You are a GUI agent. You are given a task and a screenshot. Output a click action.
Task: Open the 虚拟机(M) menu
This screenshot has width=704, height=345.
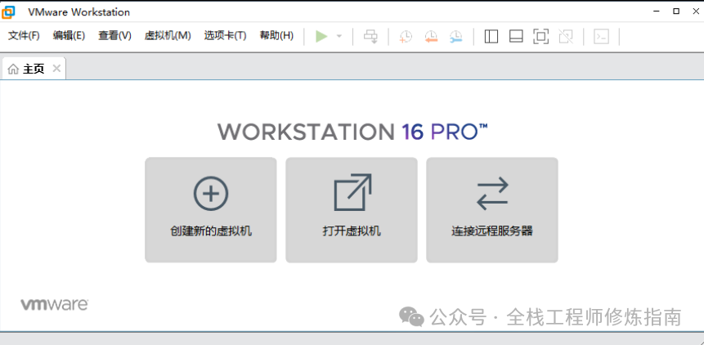(x=168, y=36)
